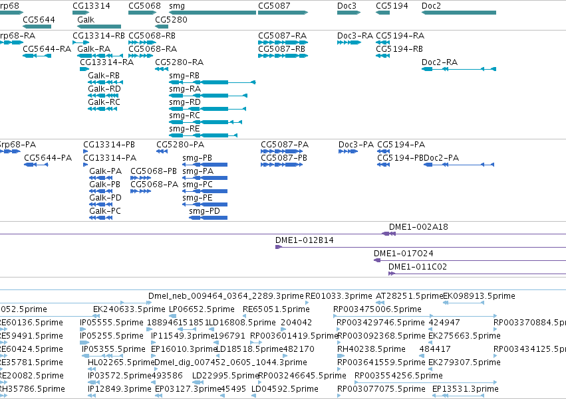This screenshot has height=399, width=566.
Task: Select transcript CG5280-RA
Action: pos(162,69)
